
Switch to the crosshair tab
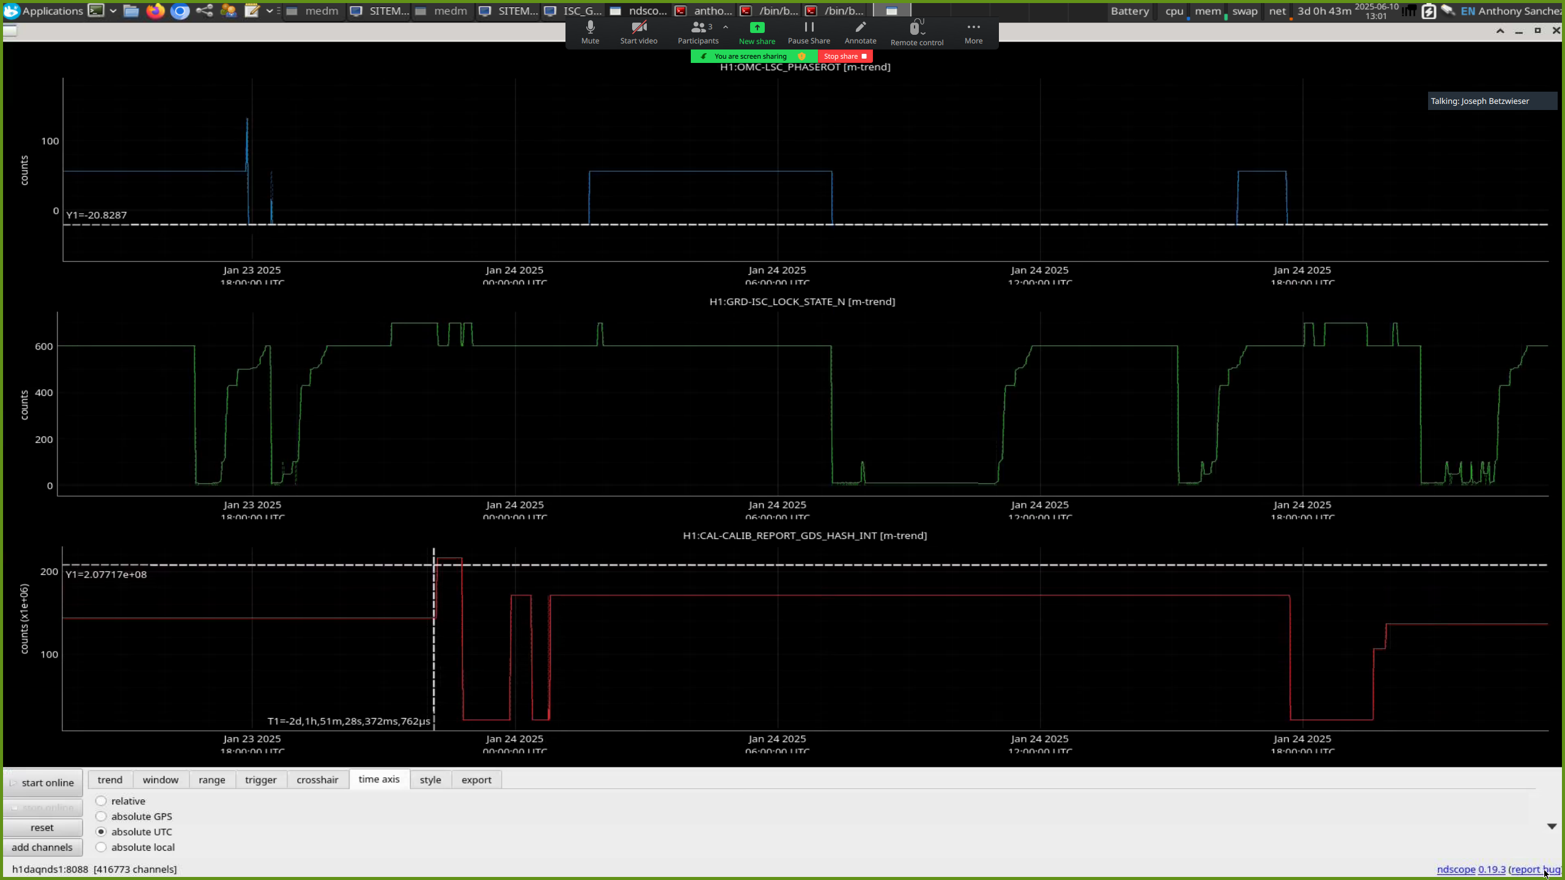tap(317, 780)
